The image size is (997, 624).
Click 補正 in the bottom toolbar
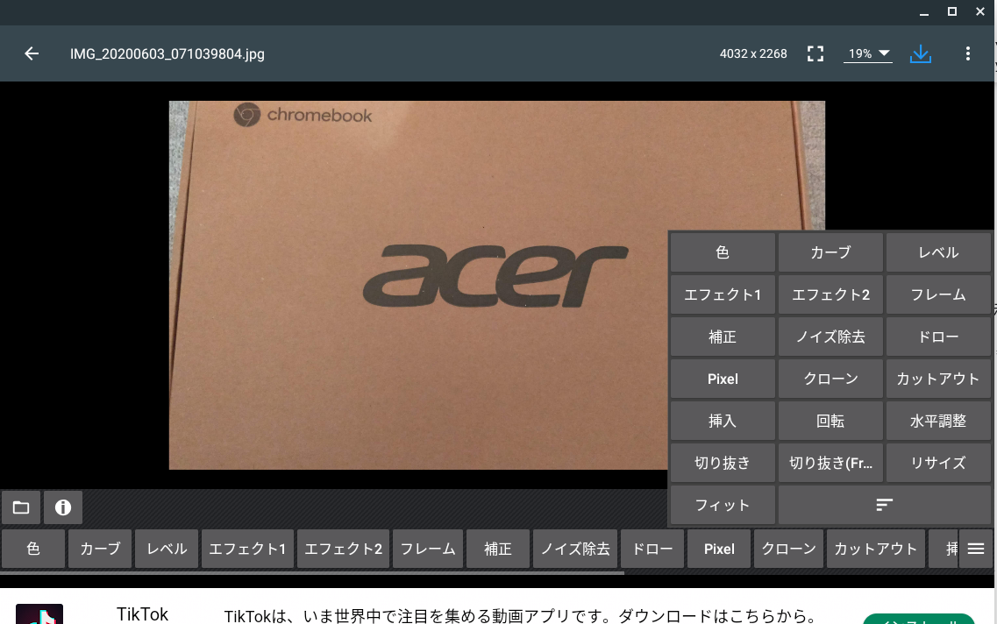coord(497,549)
